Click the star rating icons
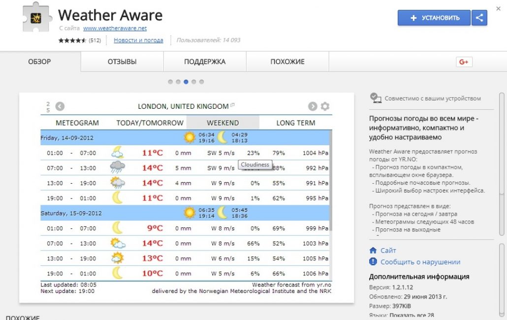Viewport: 507px width, 320px height. (x=72, y=40)
